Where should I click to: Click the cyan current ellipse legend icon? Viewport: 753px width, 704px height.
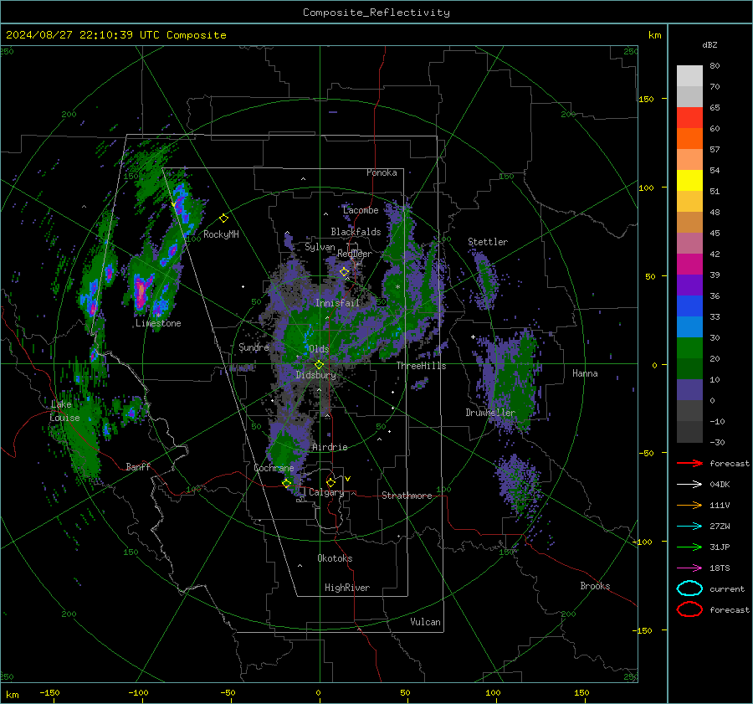tap(689, 588)
